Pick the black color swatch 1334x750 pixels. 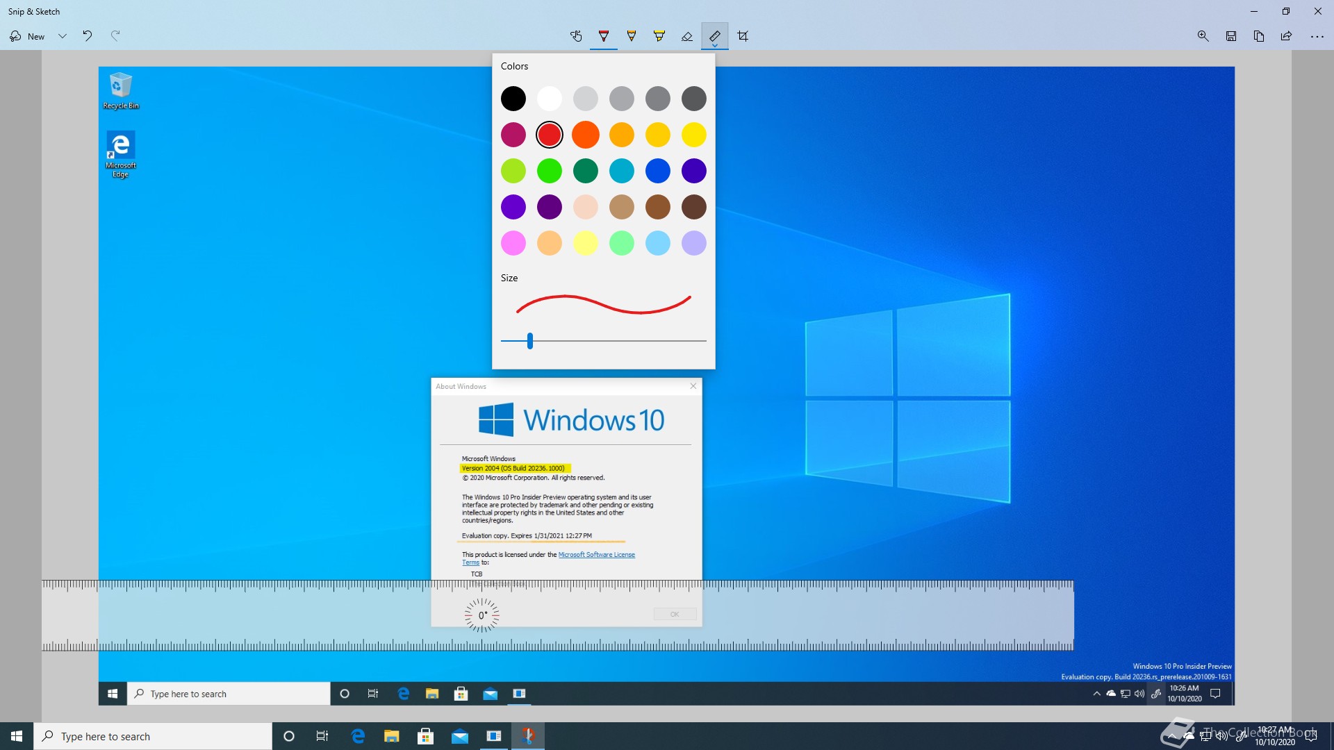pos(513,99)
